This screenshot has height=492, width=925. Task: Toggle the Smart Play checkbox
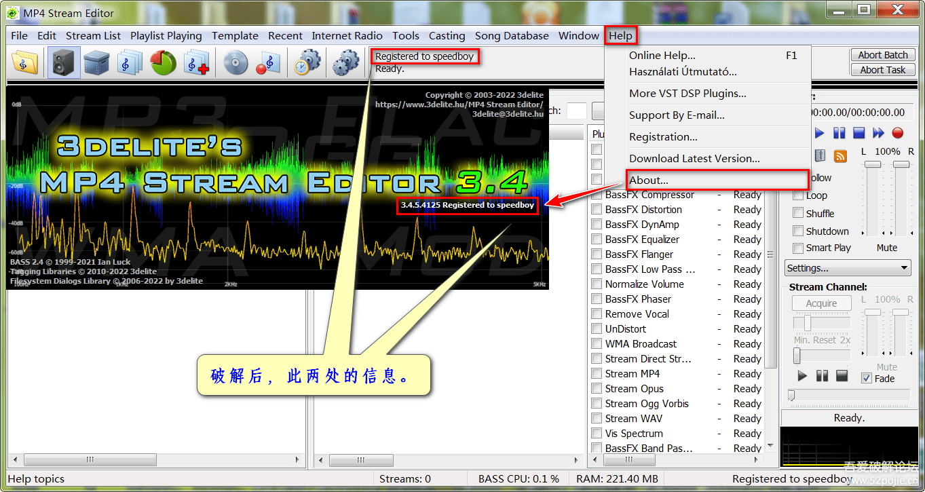click(798, 248)
